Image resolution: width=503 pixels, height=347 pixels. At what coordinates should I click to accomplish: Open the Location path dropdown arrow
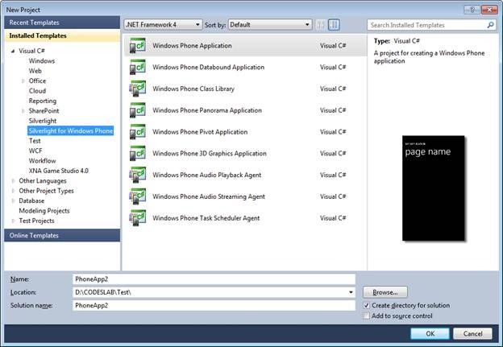[x=351, y=292]
